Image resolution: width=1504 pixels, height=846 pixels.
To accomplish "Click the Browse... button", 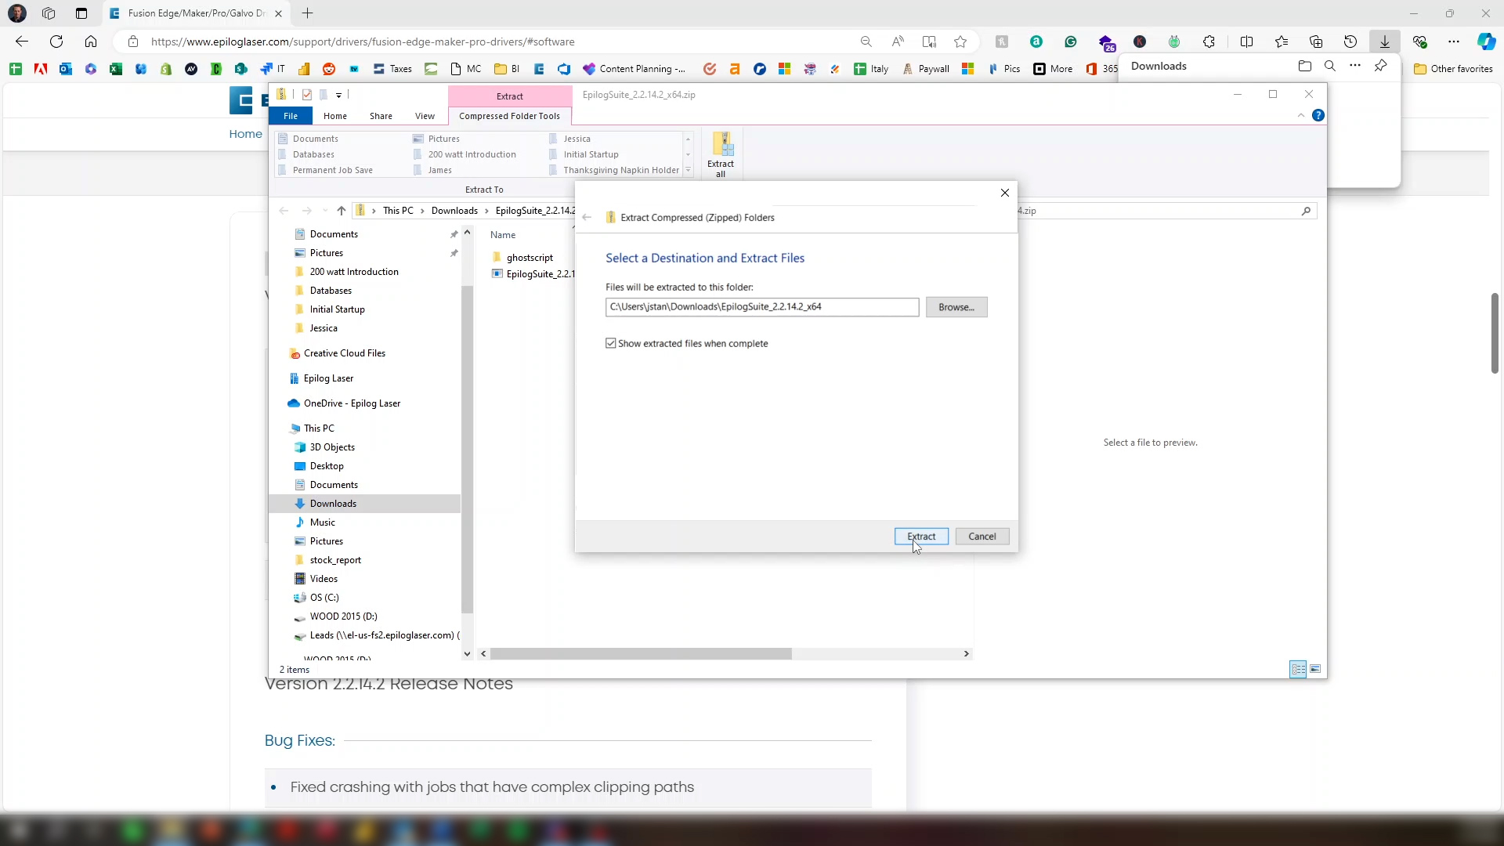I will point(956,307).
